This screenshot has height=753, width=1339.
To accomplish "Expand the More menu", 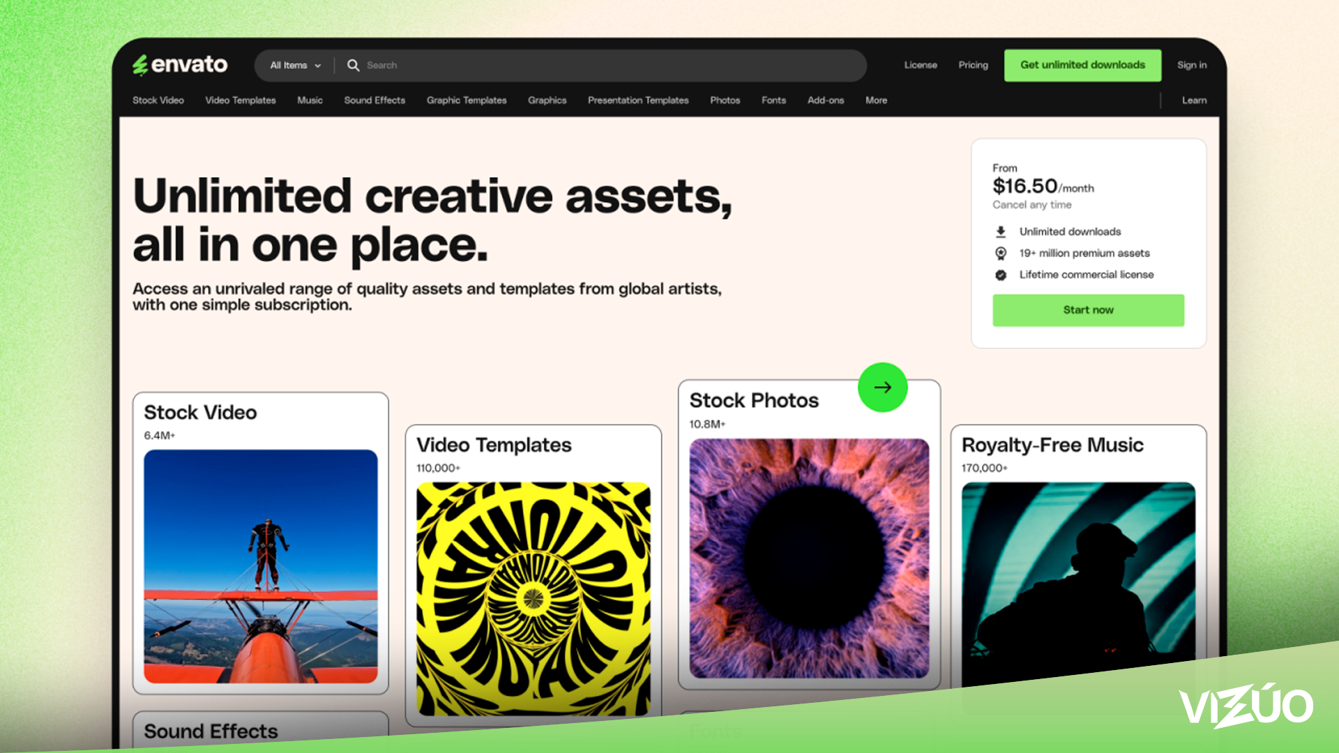I will click(x=876, y=100).
